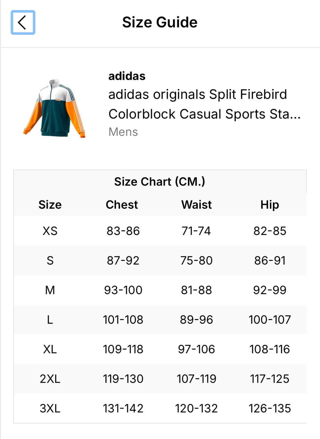320x439 pixels.
Task: Select the Waist column header
Action: (196, 205)
